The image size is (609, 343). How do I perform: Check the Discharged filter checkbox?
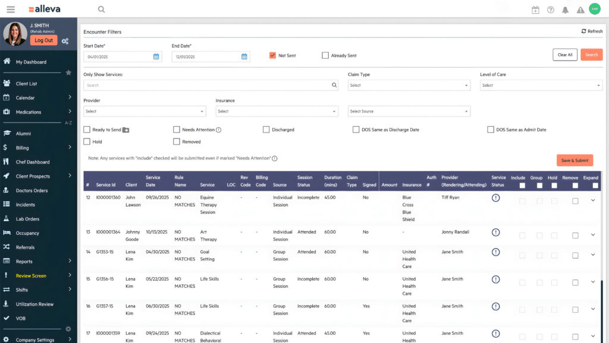click(266, 129)
